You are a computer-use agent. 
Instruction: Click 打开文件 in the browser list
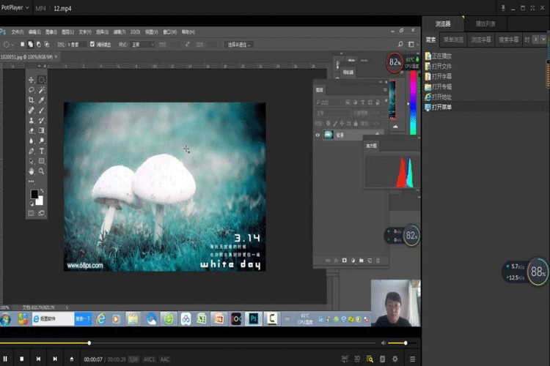pyautogui.click(x=442, y=66)
